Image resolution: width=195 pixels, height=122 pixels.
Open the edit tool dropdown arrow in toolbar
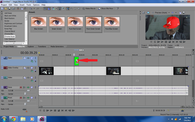point(56,9)
